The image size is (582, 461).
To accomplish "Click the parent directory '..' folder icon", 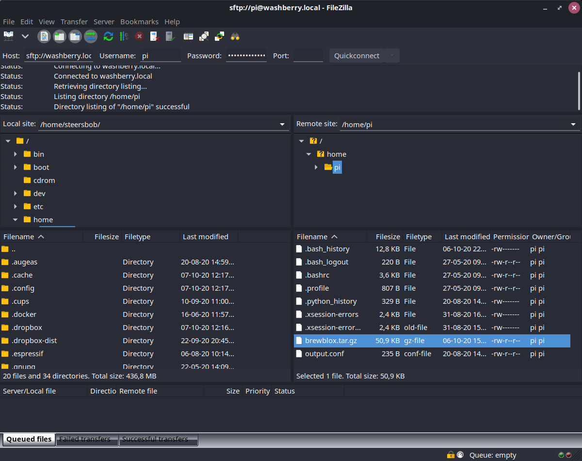I will [5, 249].
